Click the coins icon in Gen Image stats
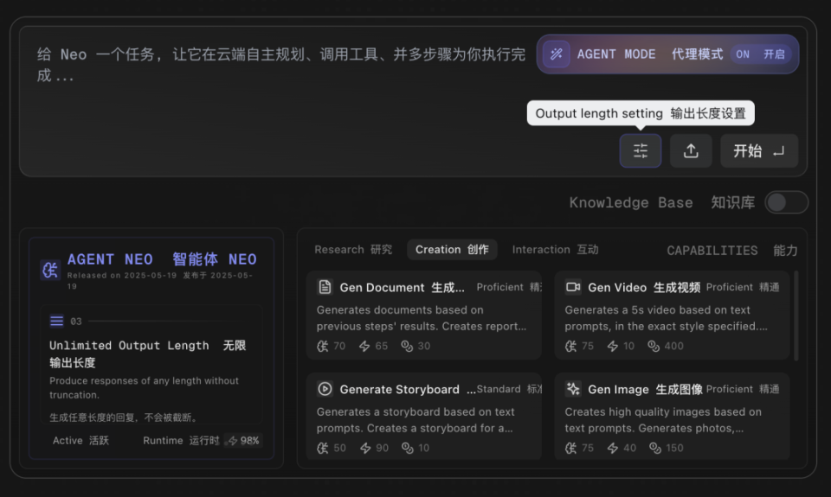Screen dimensions: 831x497 coord(655,449)
